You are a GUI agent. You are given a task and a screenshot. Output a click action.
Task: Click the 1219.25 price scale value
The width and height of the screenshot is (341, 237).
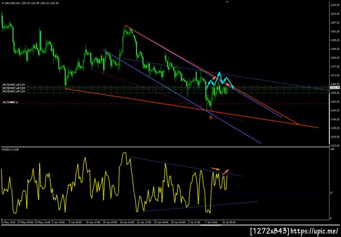tap(335, 5)
